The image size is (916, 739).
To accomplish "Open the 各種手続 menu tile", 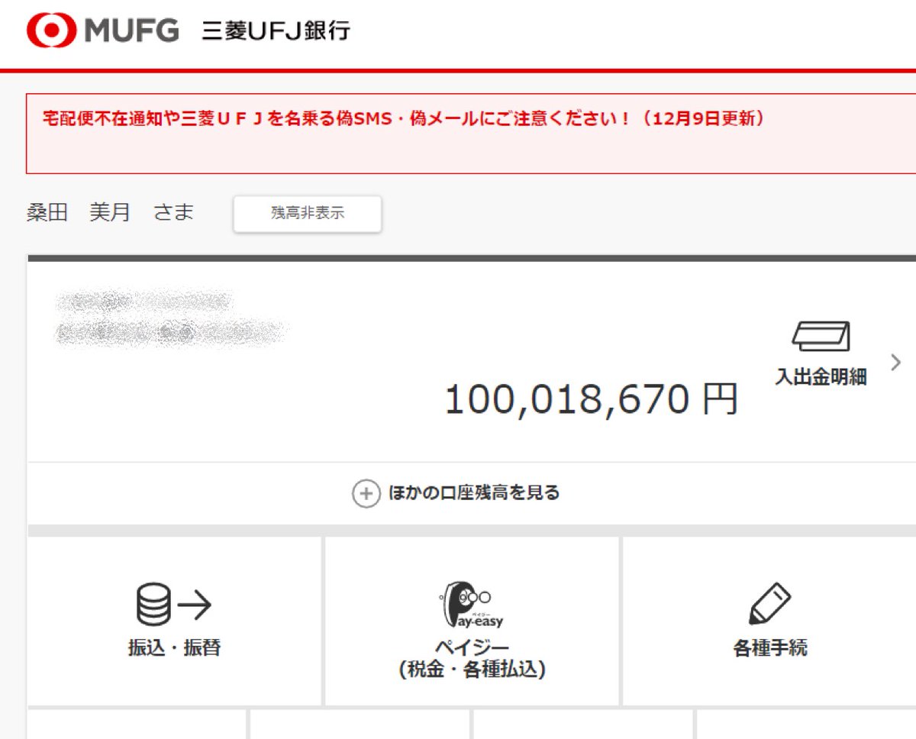I will coord(769,621).
